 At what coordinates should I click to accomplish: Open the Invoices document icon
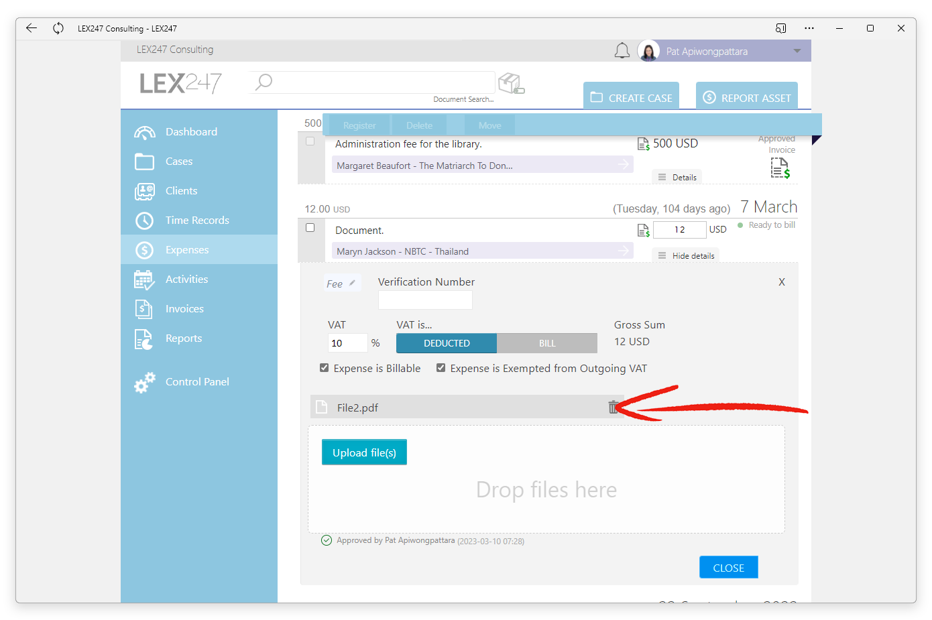point(144,309)
